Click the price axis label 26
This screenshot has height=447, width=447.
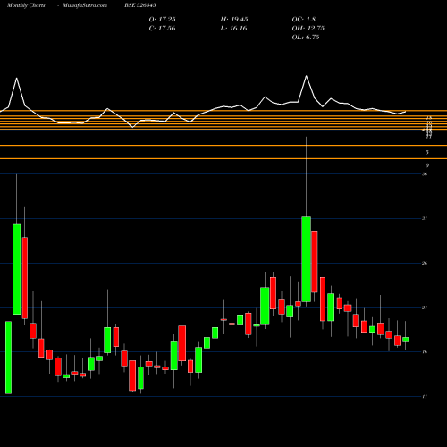point(425,263)
